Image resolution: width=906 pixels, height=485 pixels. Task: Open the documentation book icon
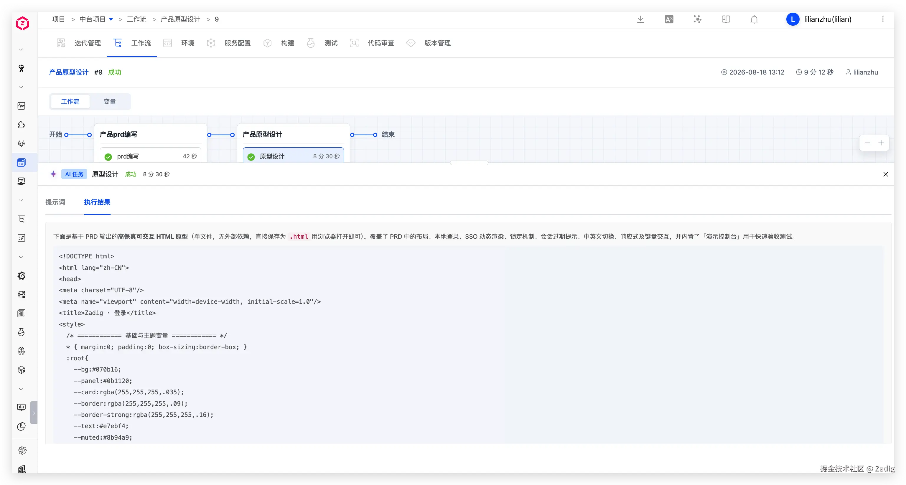(x=726, y=19)
